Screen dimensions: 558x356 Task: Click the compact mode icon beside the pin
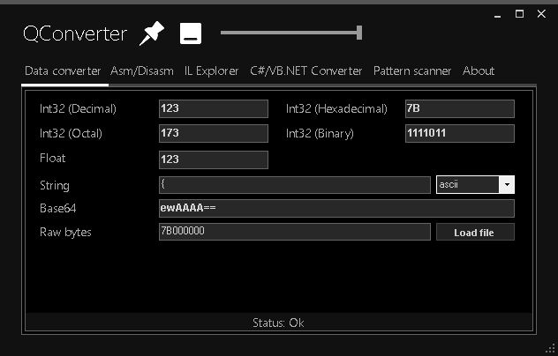(191, 33)
